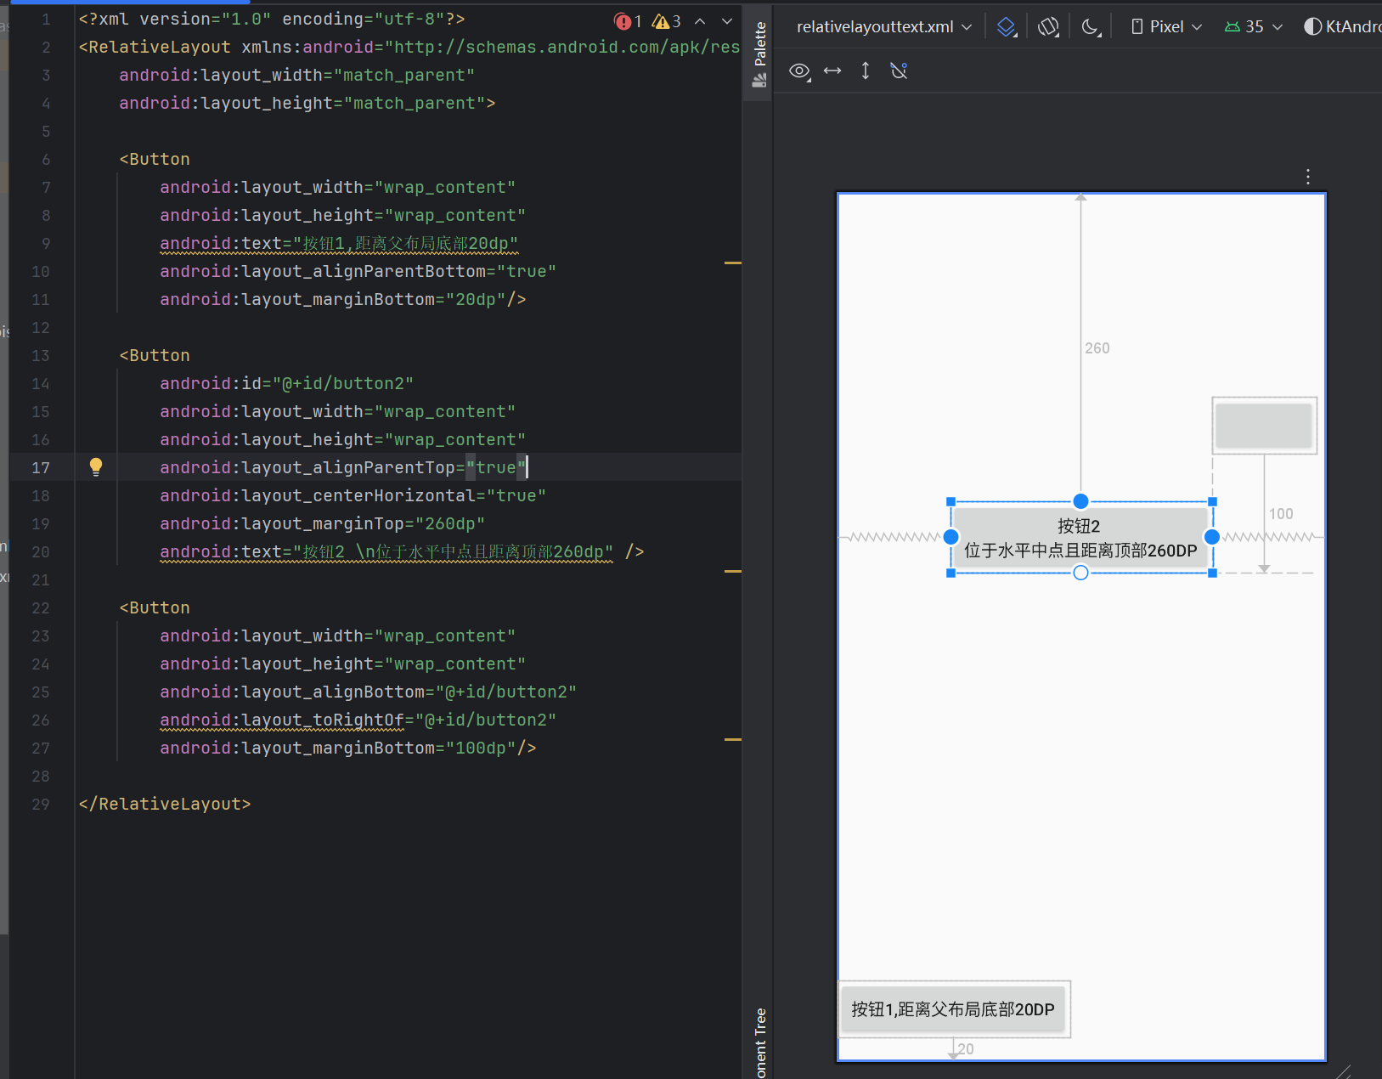This screenshot has width=1382, height=1079.
Task: Click the orientation rotate icon
Action: pos(1048,26)
